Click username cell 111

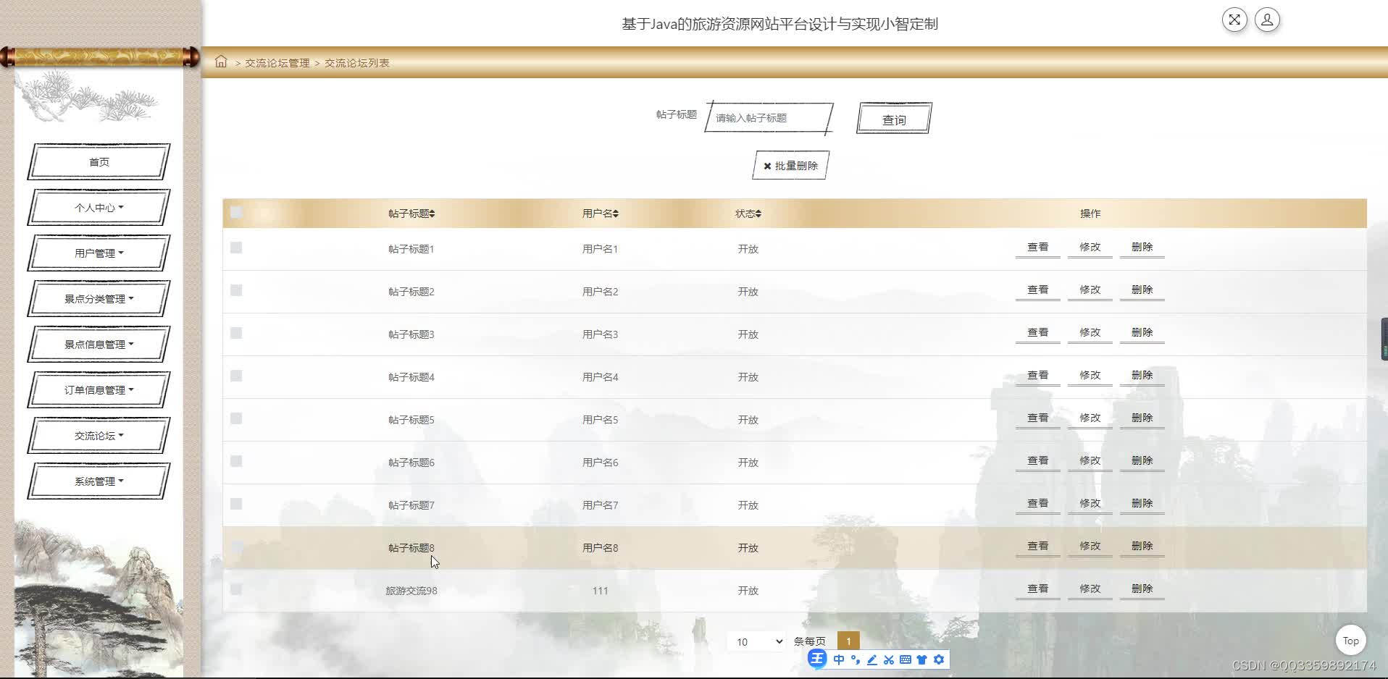click(x=600, y=591)
